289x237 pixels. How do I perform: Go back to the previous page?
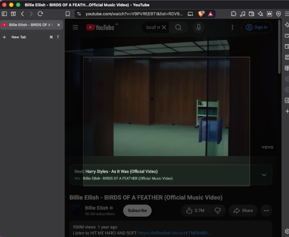tap(22, 14)
